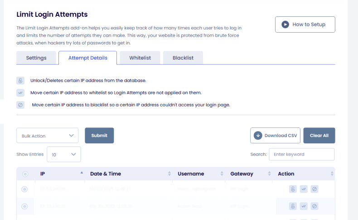358x220 pixels.
Task: Expand the Show Entries dropdown
Action: (x=63, y=155)
